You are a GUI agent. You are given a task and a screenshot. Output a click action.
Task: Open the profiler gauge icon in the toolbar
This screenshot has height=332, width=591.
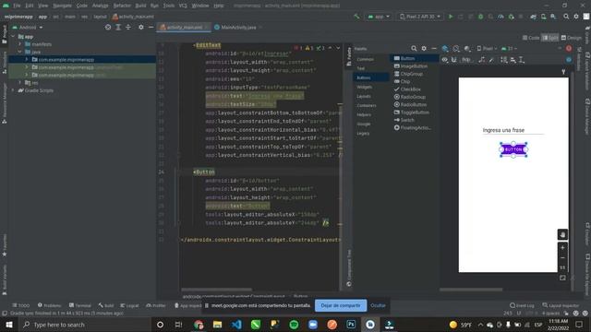tap(501, 17)
